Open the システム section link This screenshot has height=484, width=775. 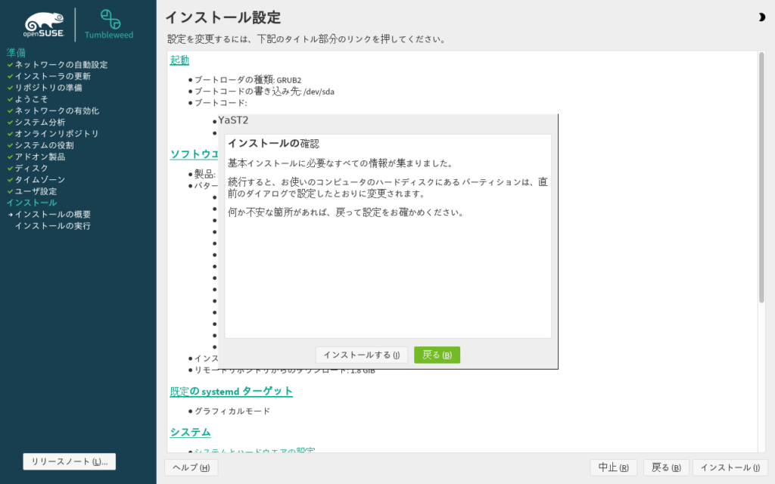coord(190,432)
